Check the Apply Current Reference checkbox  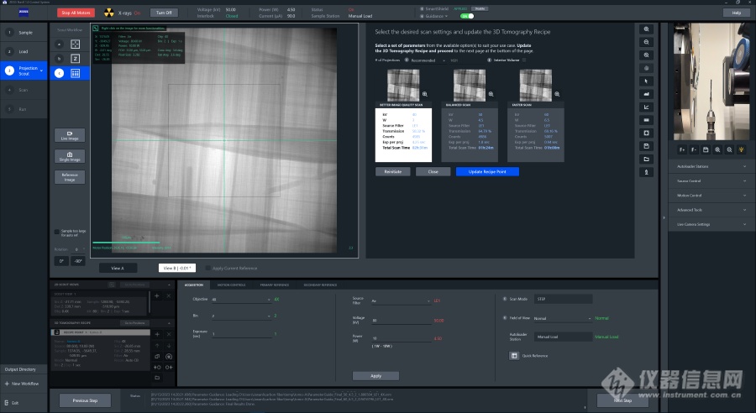(207, 268)
